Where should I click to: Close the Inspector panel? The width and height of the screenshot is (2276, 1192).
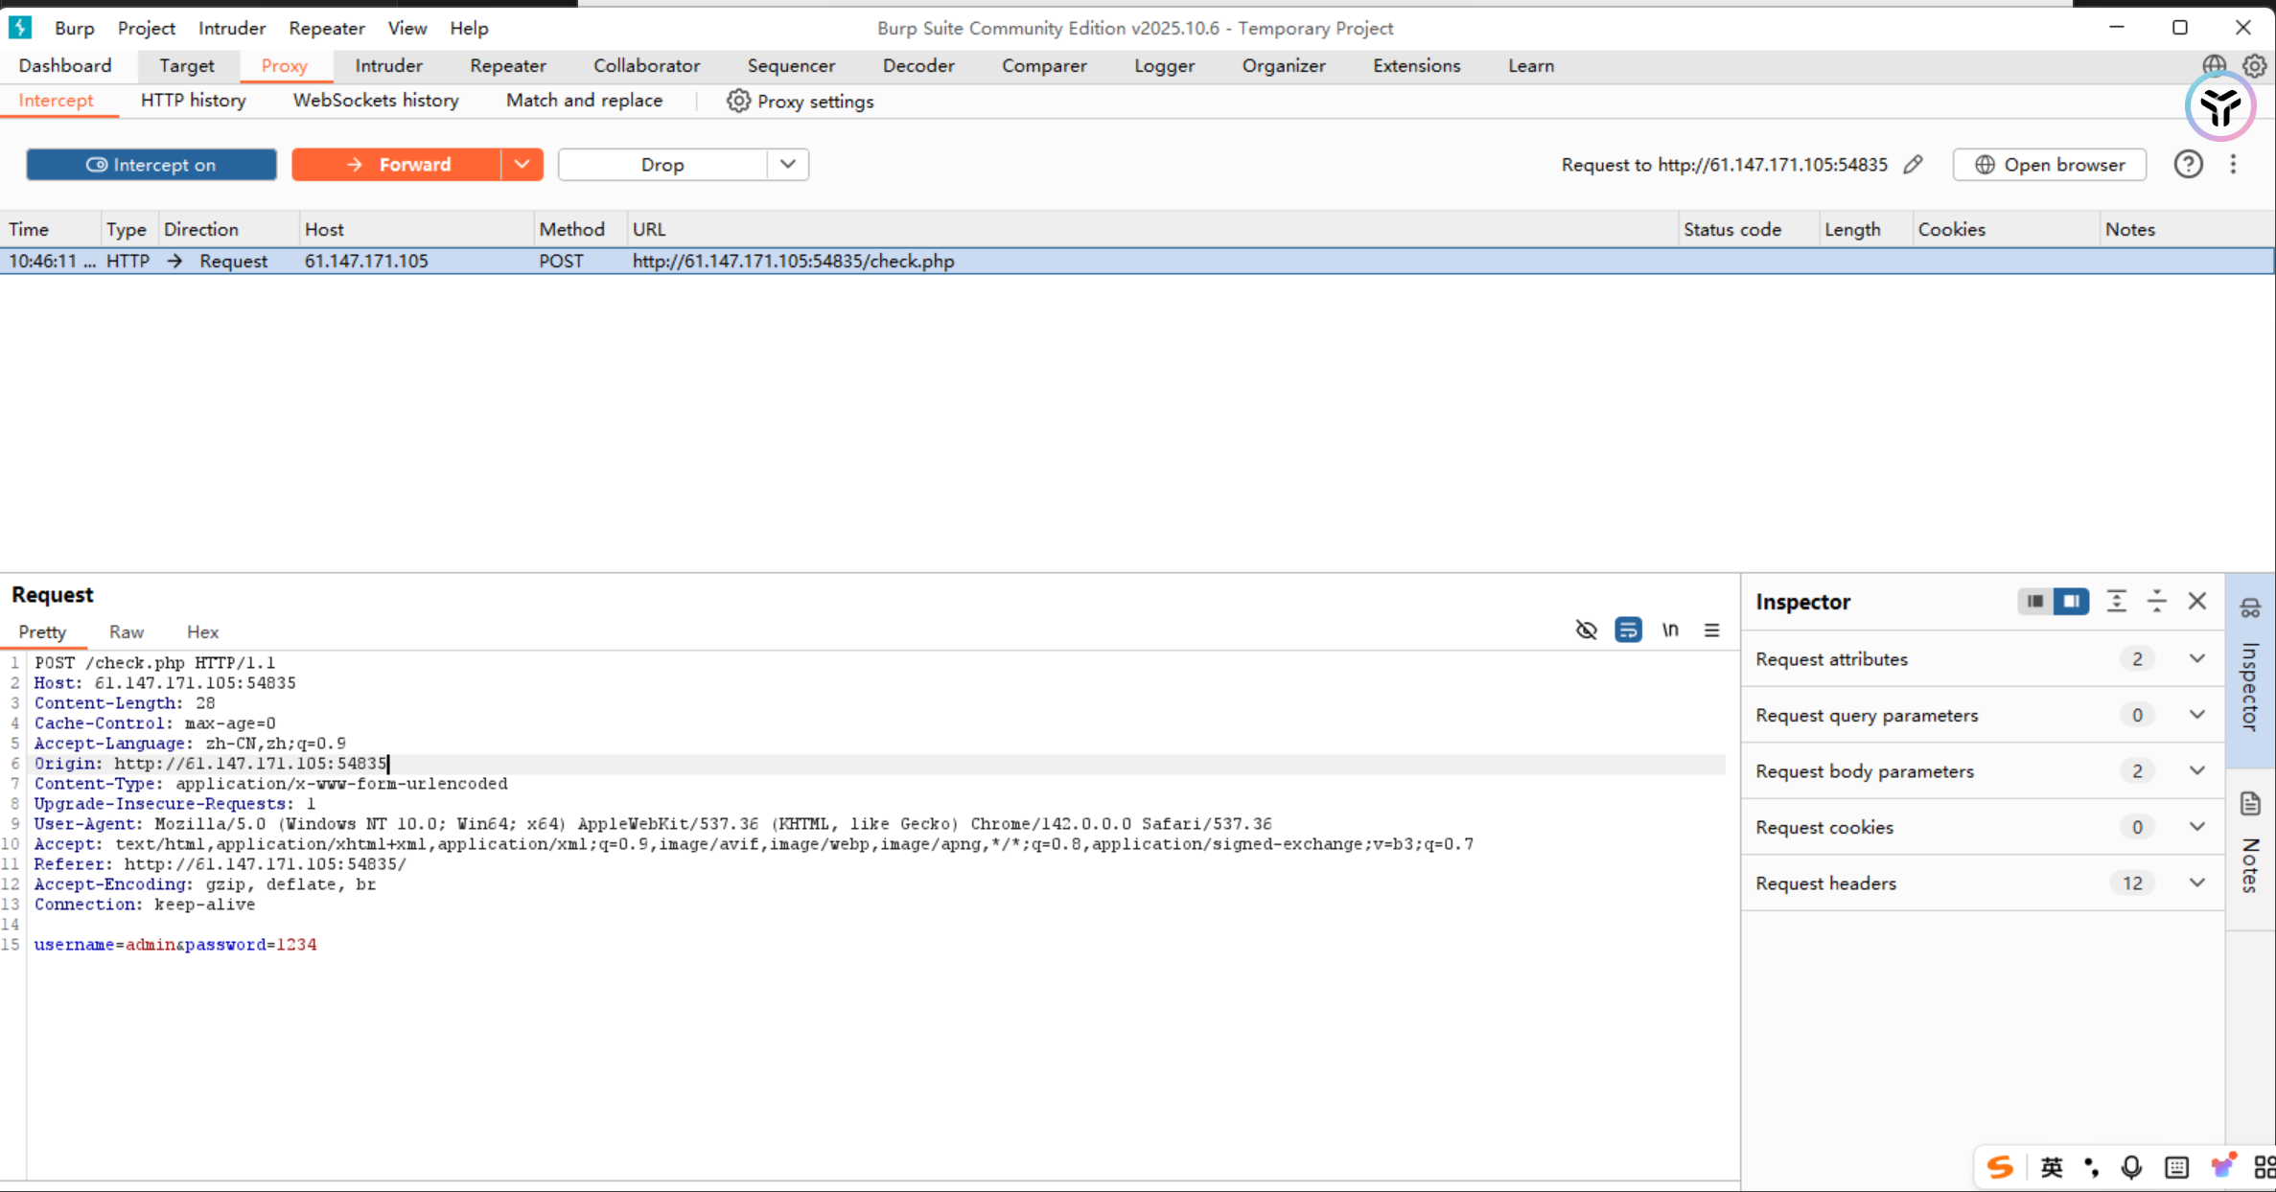coord(2197,601)
